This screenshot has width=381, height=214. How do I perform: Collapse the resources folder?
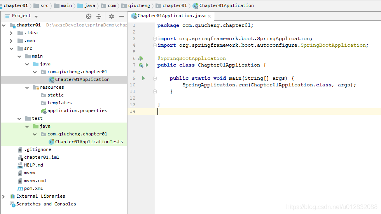click(27, 87)
